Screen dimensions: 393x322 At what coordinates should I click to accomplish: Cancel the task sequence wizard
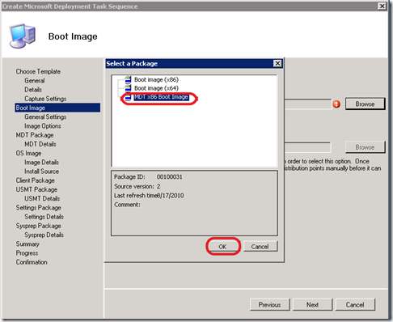click(x=355, y=305)
